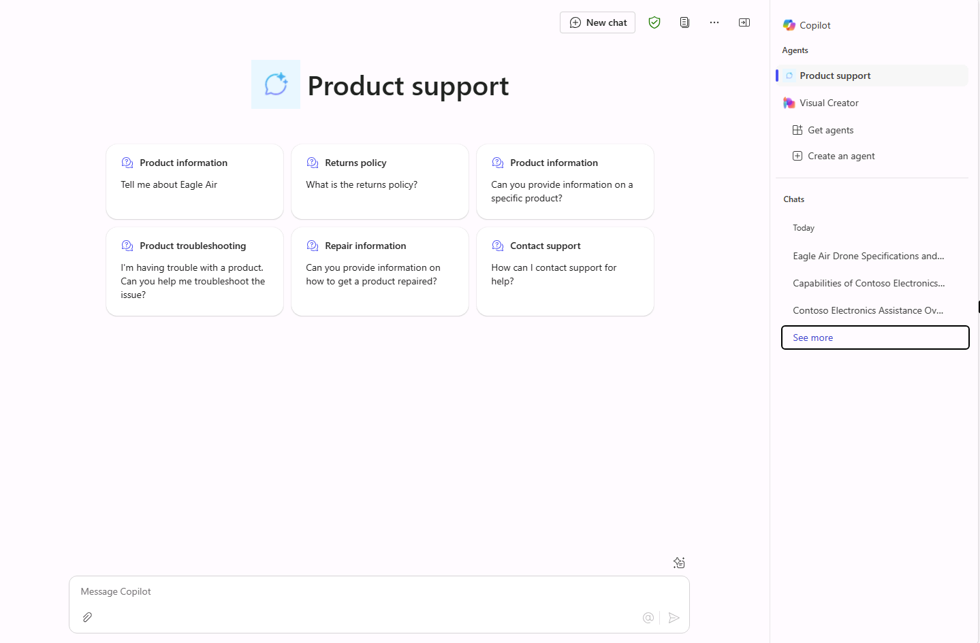Click the Product support chat bubble logo
This screenshot has width=980, height=643.
pyautogui.click(x=276, y=84)
